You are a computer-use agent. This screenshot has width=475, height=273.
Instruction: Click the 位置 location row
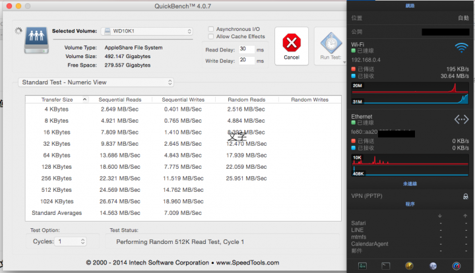point(410,18)
